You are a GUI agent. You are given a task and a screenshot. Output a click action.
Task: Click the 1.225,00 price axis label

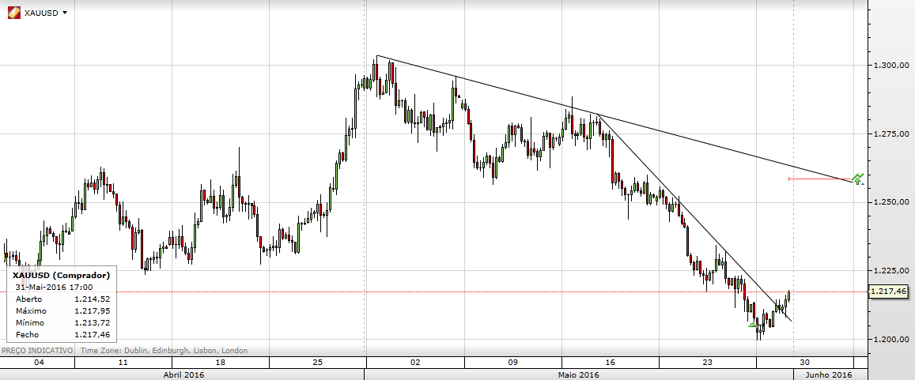click(x=890, y=270)
